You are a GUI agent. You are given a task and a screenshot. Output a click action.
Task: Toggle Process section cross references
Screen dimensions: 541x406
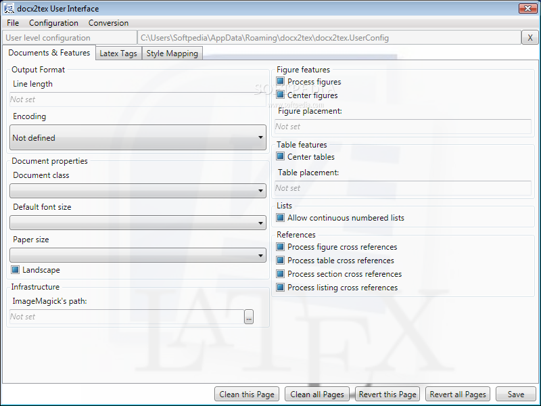[x=280, y=274]
